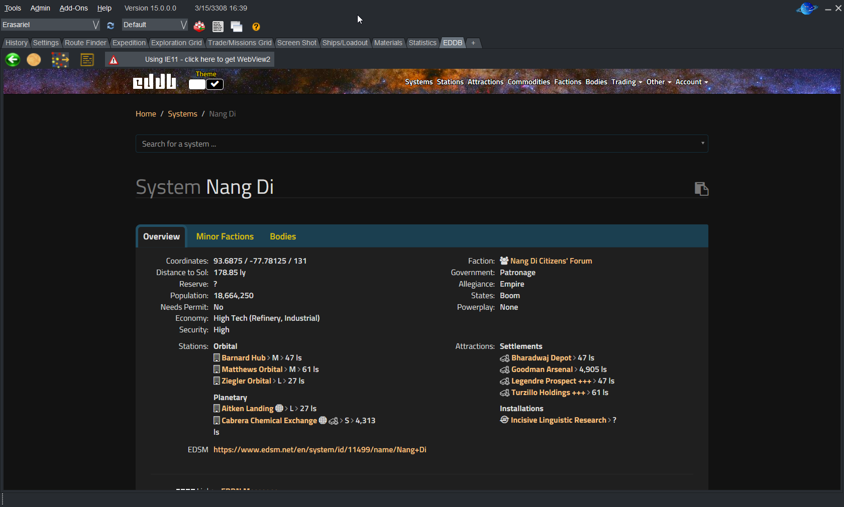The width and height of the screenshot is (844, 507).
Task: Open a pop-out window panel
Action: point(237,26)
